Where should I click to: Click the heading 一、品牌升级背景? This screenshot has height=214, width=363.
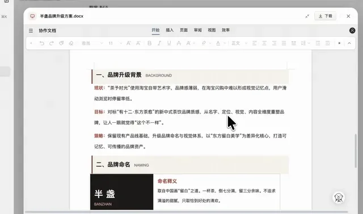[119, 75]
